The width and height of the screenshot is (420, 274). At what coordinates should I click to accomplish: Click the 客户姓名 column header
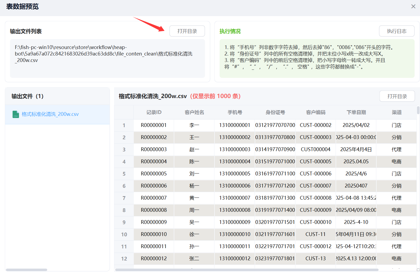(x=194, y=112)
